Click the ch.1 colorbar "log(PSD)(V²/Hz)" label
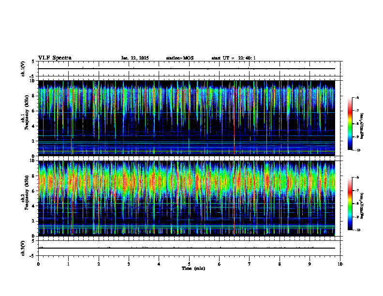The height and width of the screenshot is (296, 383). click(362, 126)
